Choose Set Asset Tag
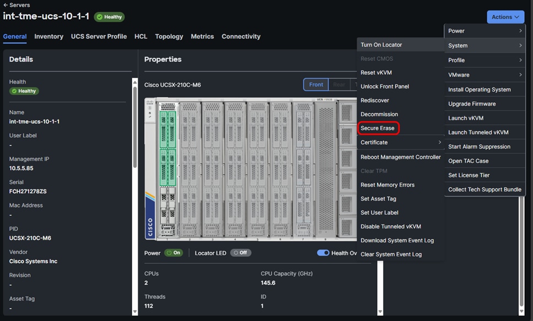533x321 pixels. (400, 199)
